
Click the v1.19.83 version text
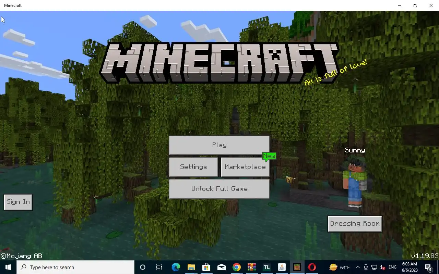pos(425,256)
